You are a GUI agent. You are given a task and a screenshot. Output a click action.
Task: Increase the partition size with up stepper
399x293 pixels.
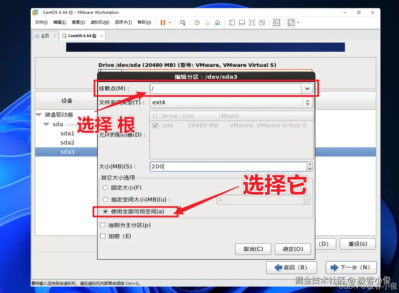310,164
